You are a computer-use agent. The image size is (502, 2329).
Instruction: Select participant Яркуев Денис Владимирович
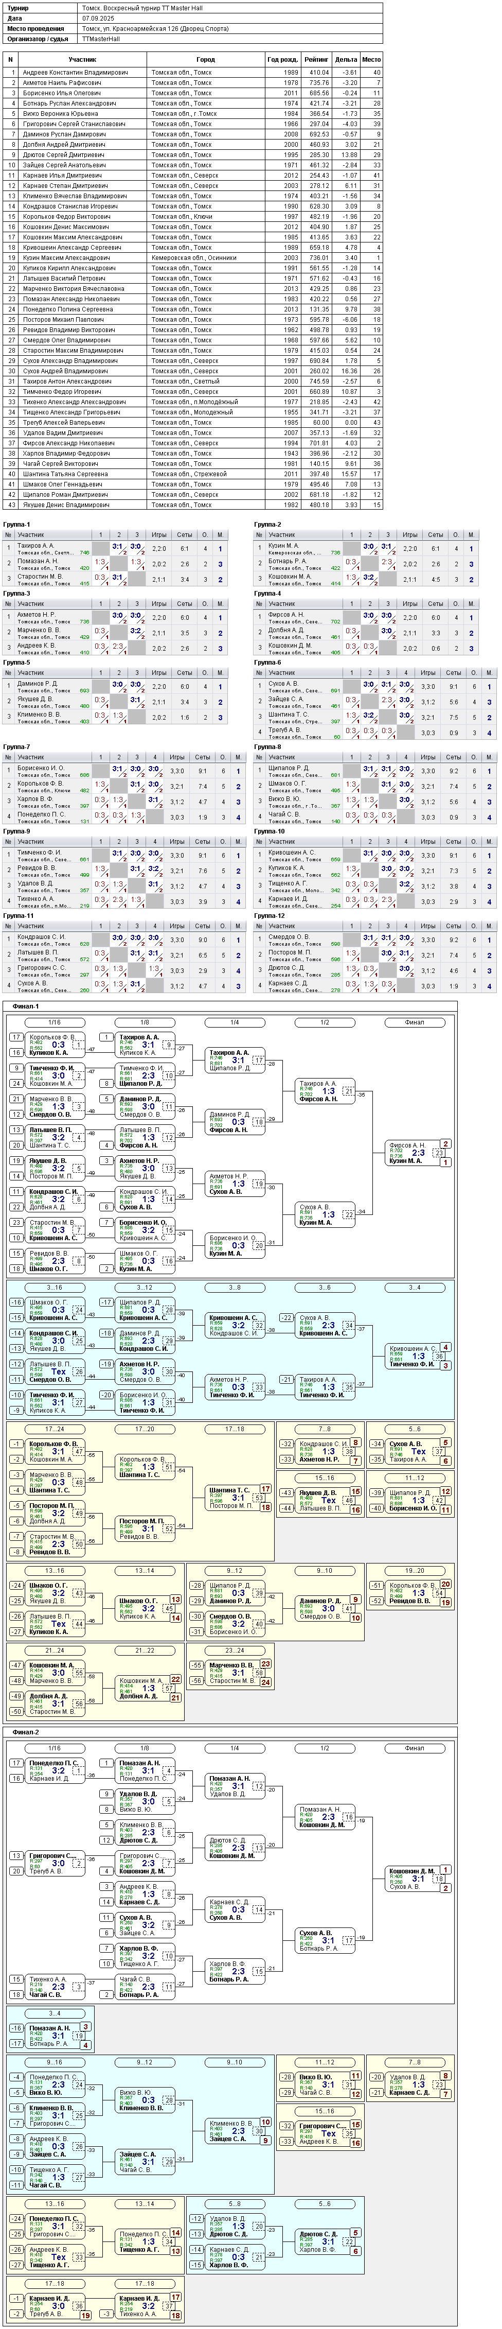[66, 506]
